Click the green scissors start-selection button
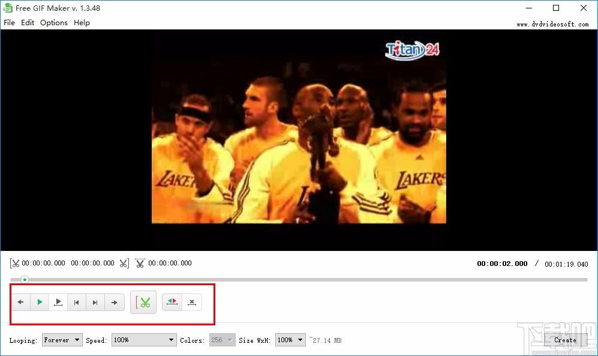 pos(143,302)
